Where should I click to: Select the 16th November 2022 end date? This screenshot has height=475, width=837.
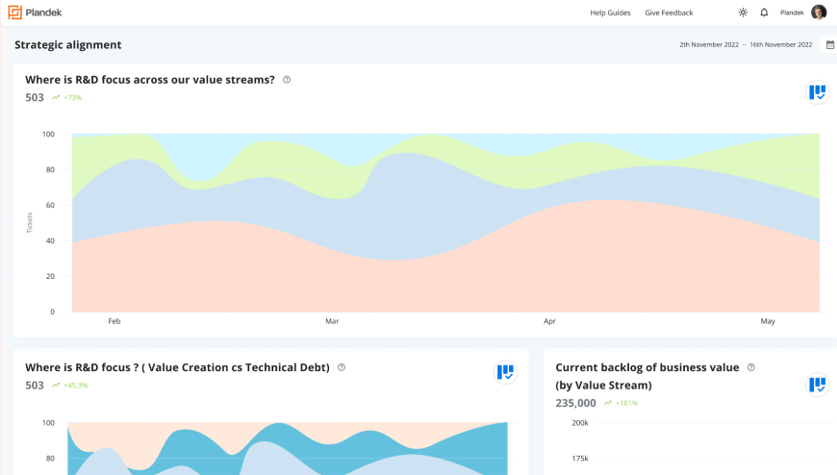coord(781,44)
